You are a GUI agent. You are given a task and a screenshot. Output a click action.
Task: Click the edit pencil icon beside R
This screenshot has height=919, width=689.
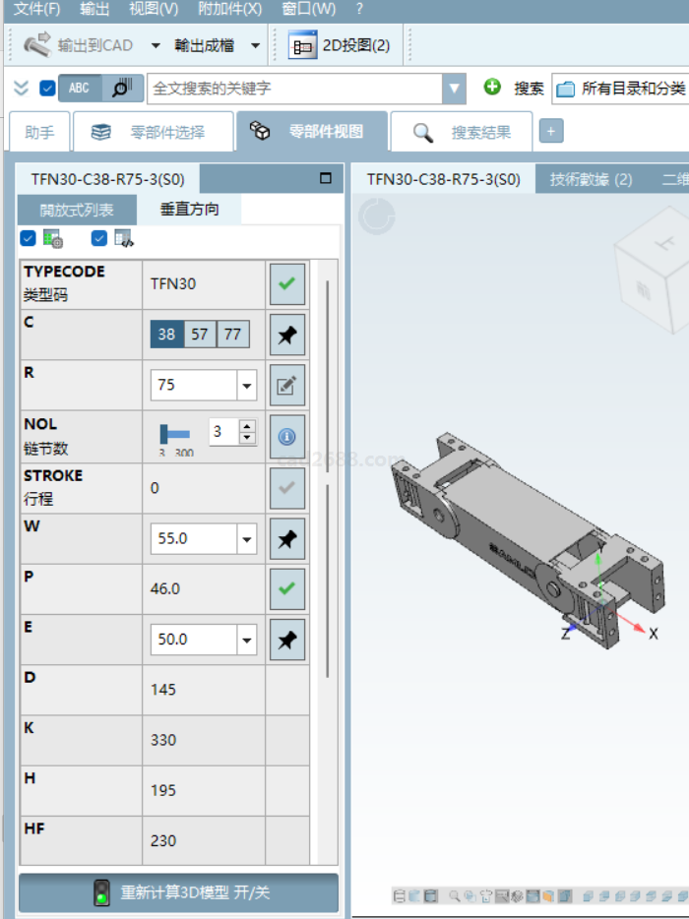(286, 386)
